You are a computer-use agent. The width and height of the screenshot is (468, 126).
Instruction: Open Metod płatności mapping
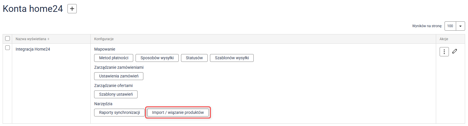[114, 58]
